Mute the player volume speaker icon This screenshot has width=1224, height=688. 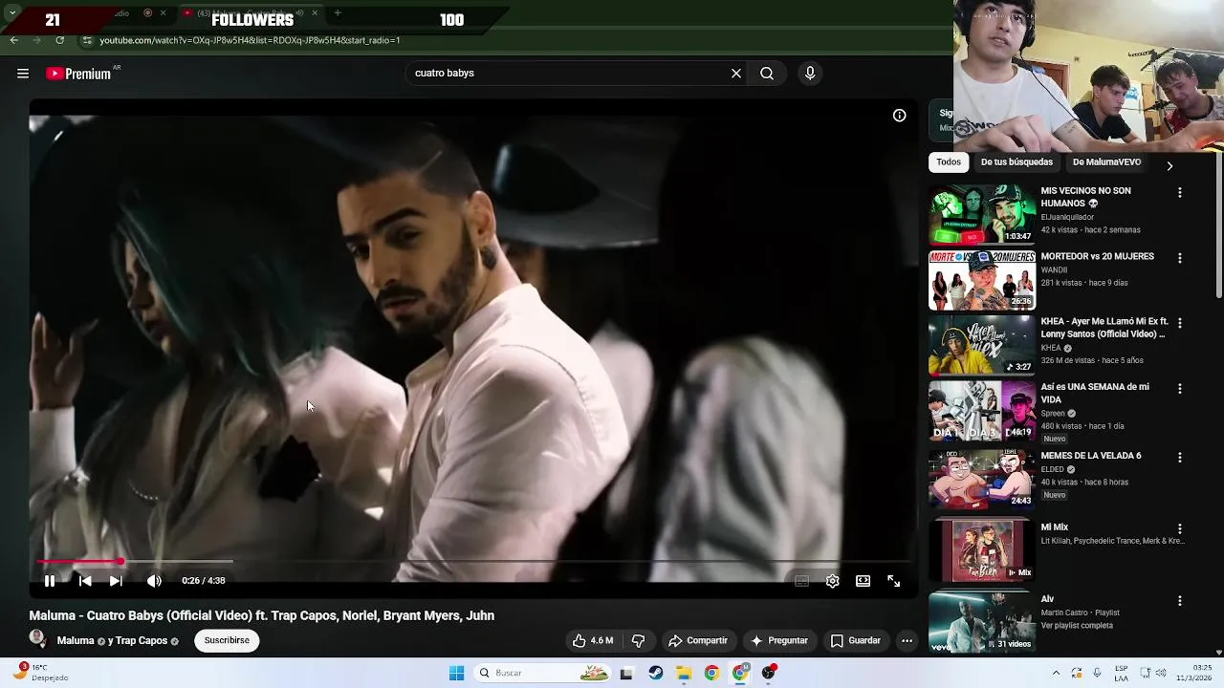point(154,581)
